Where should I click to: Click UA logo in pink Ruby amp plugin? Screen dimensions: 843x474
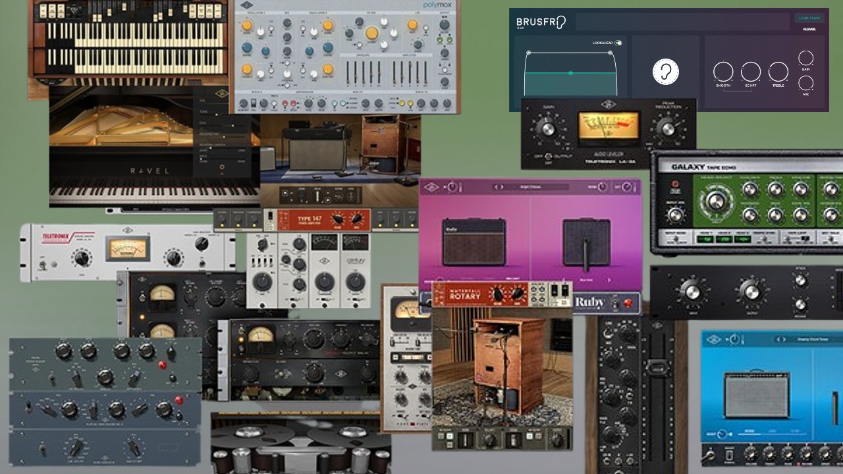432,188
